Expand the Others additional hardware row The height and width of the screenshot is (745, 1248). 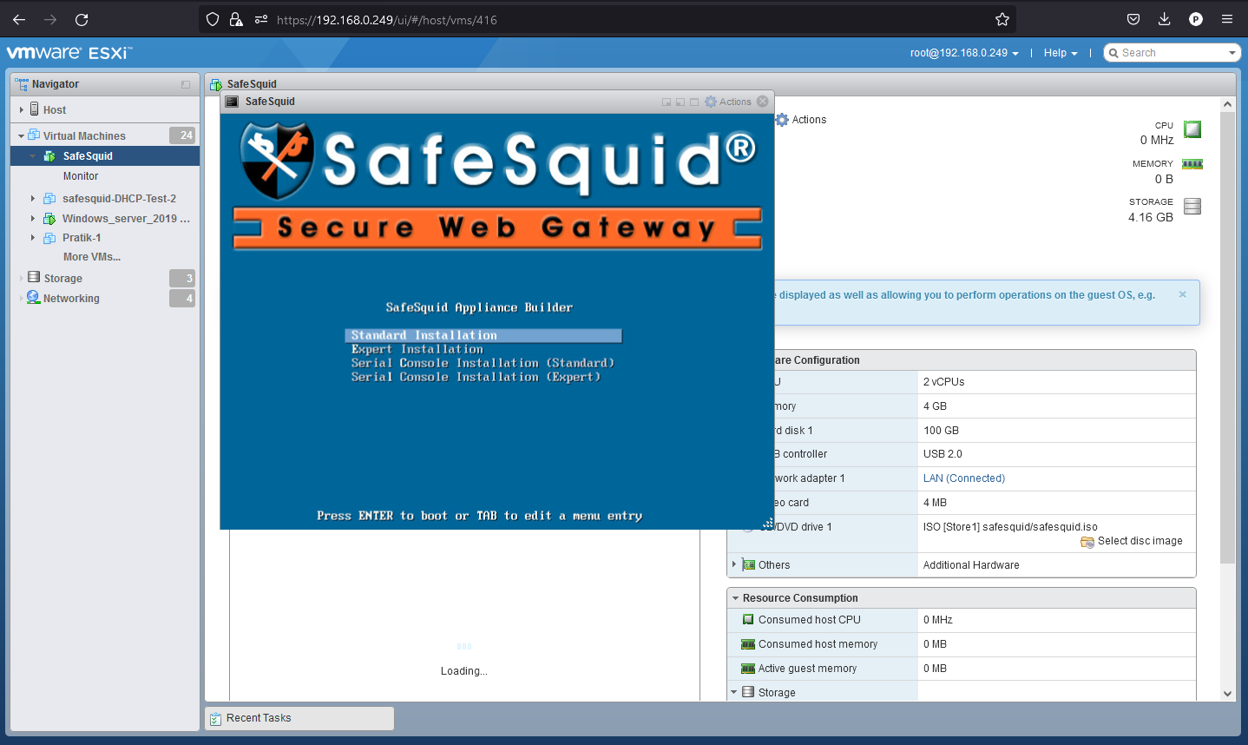click(x=734, y=564)
